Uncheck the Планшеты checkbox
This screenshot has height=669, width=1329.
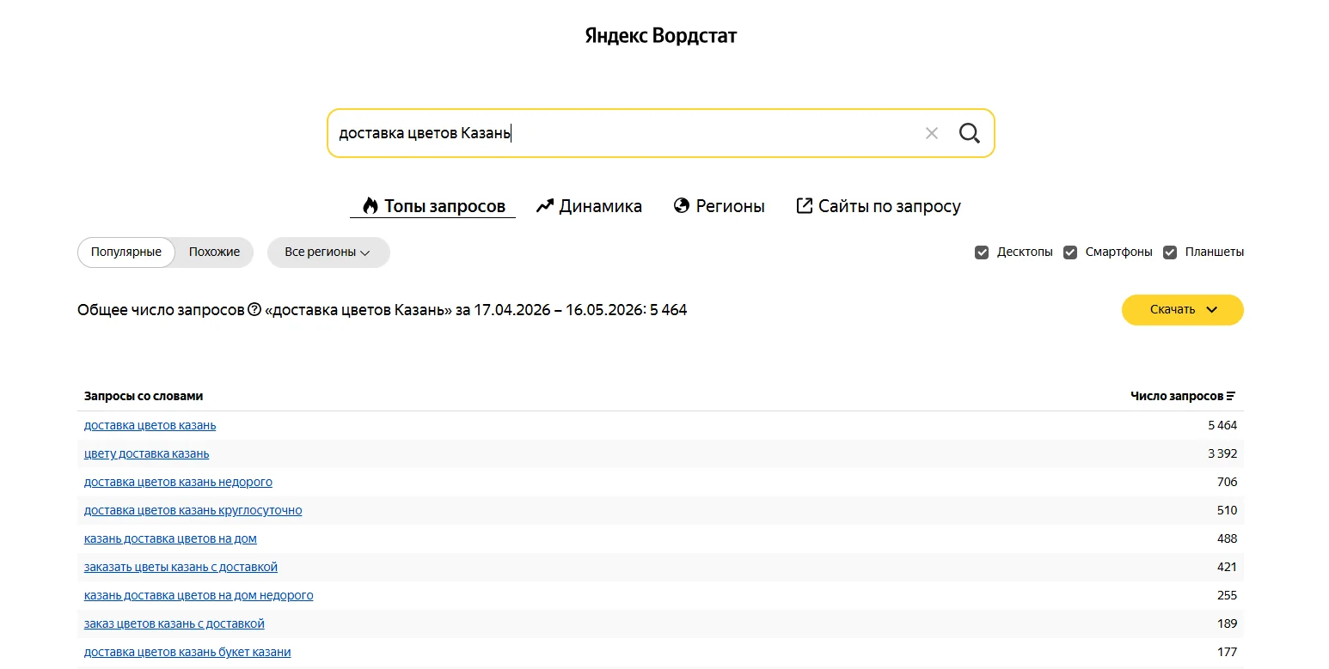tap(1170, 252)
